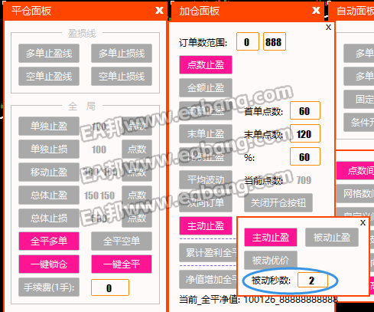374x312 pixels.
Task: Click 主动止盈 button beside the dashed line
Action: (x=206, y=225)
